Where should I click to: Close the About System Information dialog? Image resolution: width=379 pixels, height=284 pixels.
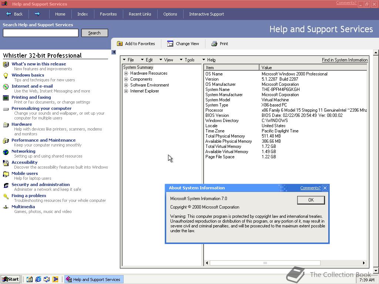325,188
